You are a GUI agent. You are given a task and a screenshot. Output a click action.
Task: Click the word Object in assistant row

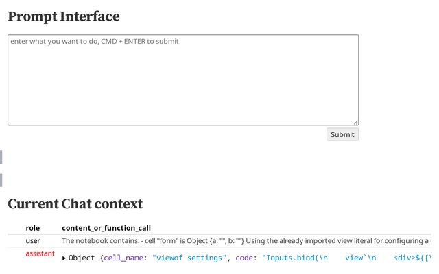(82, 258)
